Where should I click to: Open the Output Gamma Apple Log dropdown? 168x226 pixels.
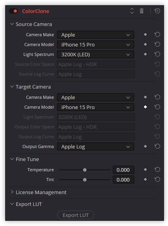[96, 146]
